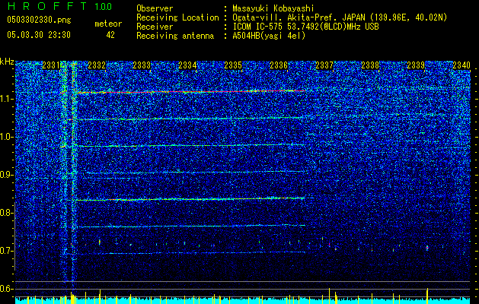Select the 2331 time marker
The width and height of the screenshot is (479, 304).
[x=51, y=65]
